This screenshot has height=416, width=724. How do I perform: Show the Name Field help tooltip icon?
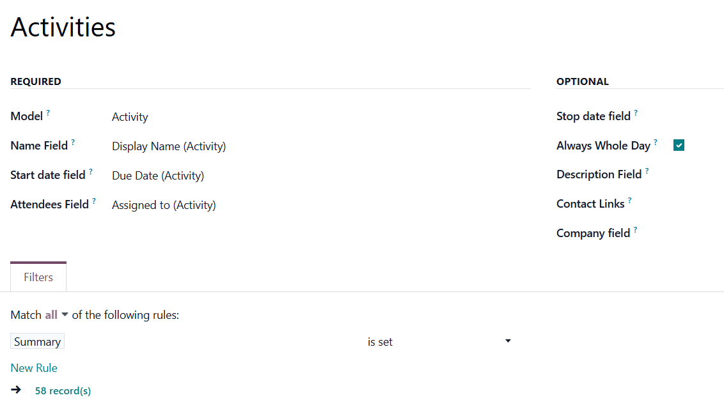pyautogui.click(x=73, y=143)
